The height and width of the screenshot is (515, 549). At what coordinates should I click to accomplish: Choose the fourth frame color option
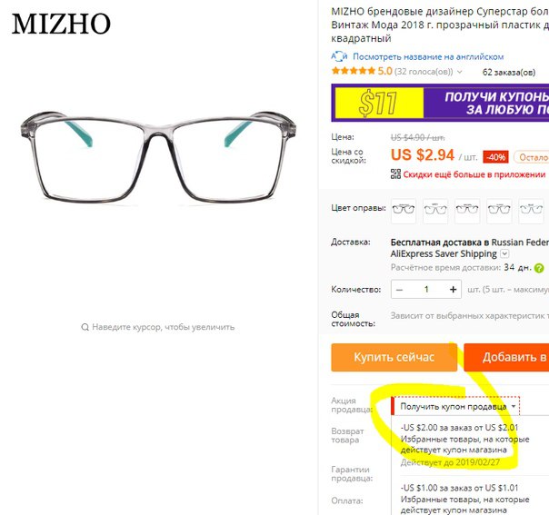tap(499, 211)
